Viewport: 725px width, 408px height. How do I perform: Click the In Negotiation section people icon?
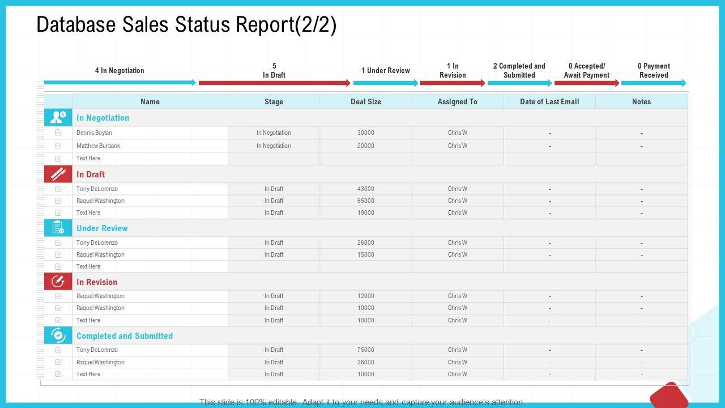[x=58, y=117]
